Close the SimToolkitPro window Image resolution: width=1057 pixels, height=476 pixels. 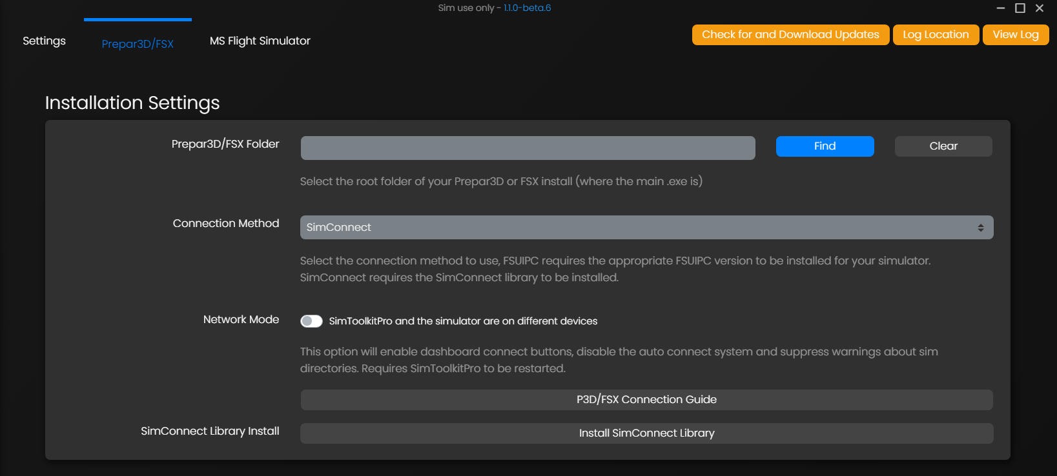click(1040, 8)
